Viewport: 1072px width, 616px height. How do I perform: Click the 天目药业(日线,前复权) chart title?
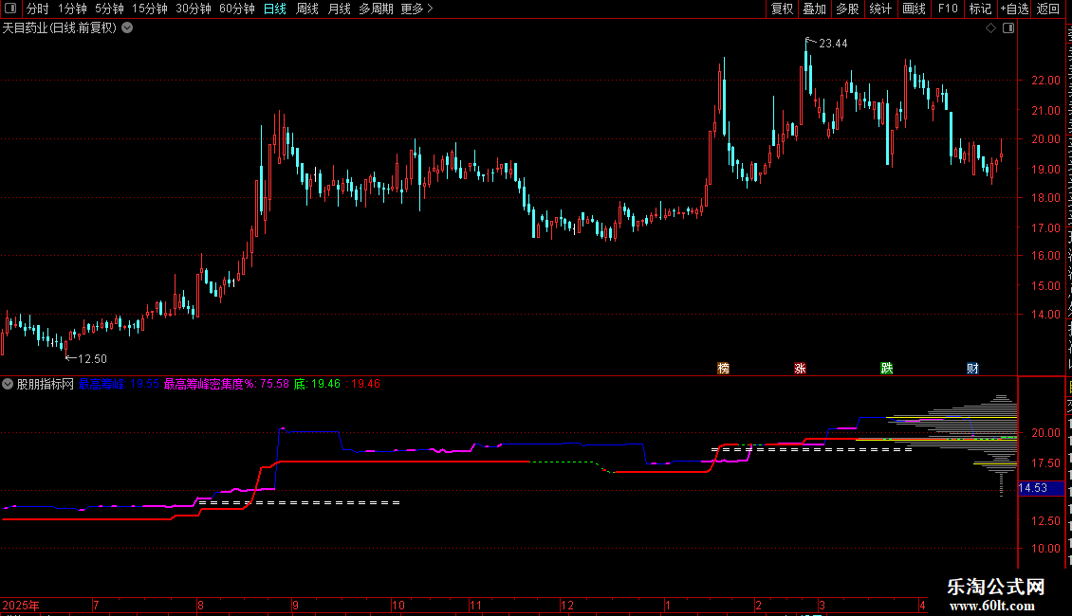[x=60, y=28]
